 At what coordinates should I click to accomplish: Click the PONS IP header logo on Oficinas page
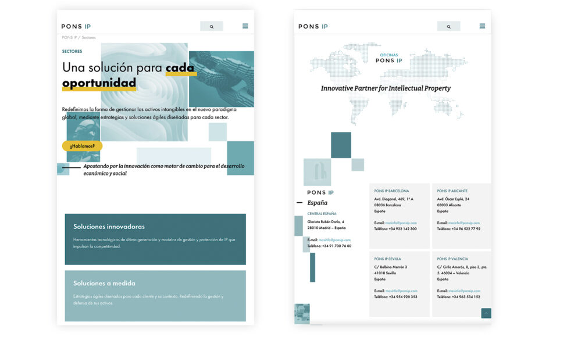click(313, 26)
